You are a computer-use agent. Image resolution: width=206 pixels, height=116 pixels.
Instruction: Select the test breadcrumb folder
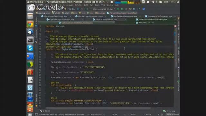pyautogui.click(x=82, y=13)
